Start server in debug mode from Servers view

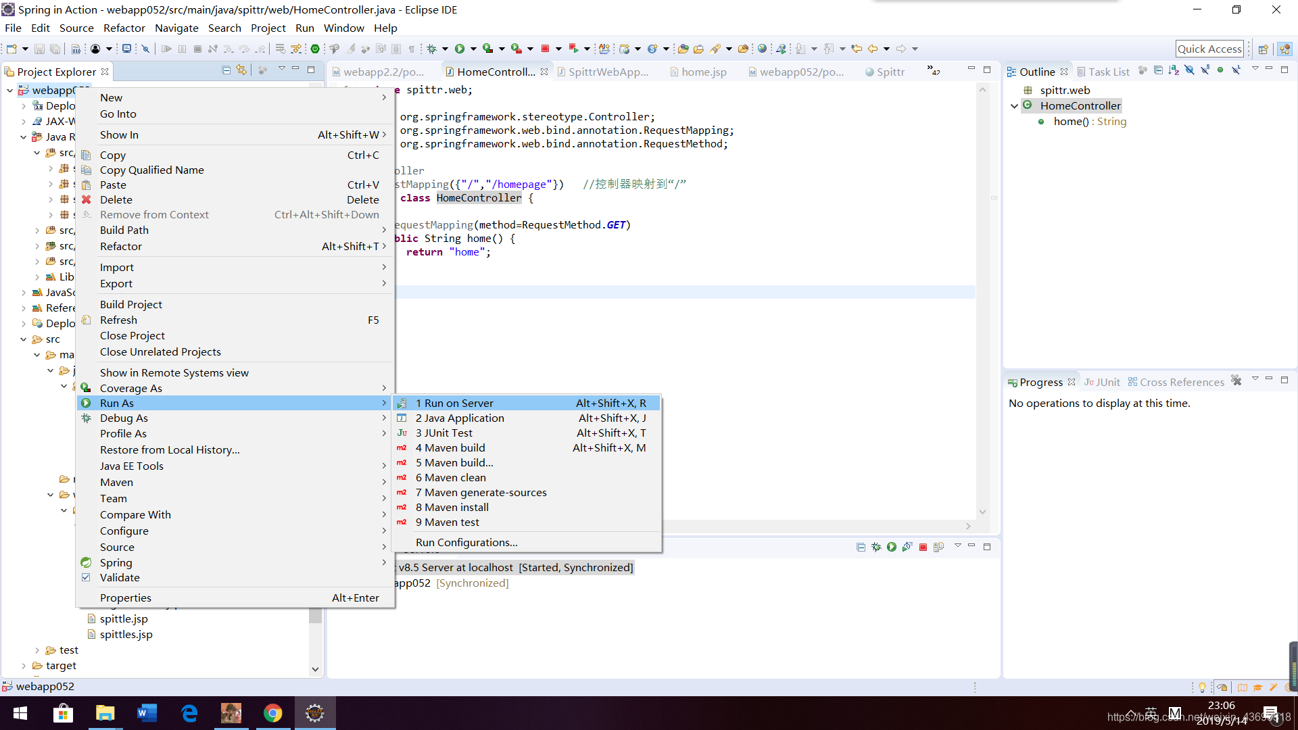[876, 547]
